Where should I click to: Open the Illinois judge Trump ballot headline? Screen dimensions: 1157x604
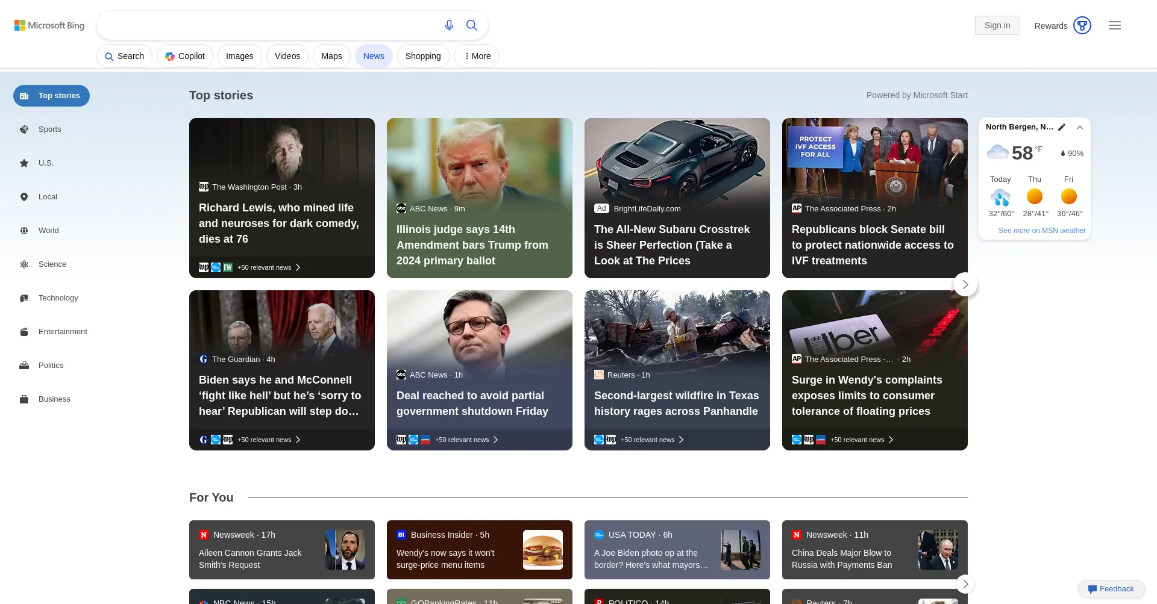(472, 245)
